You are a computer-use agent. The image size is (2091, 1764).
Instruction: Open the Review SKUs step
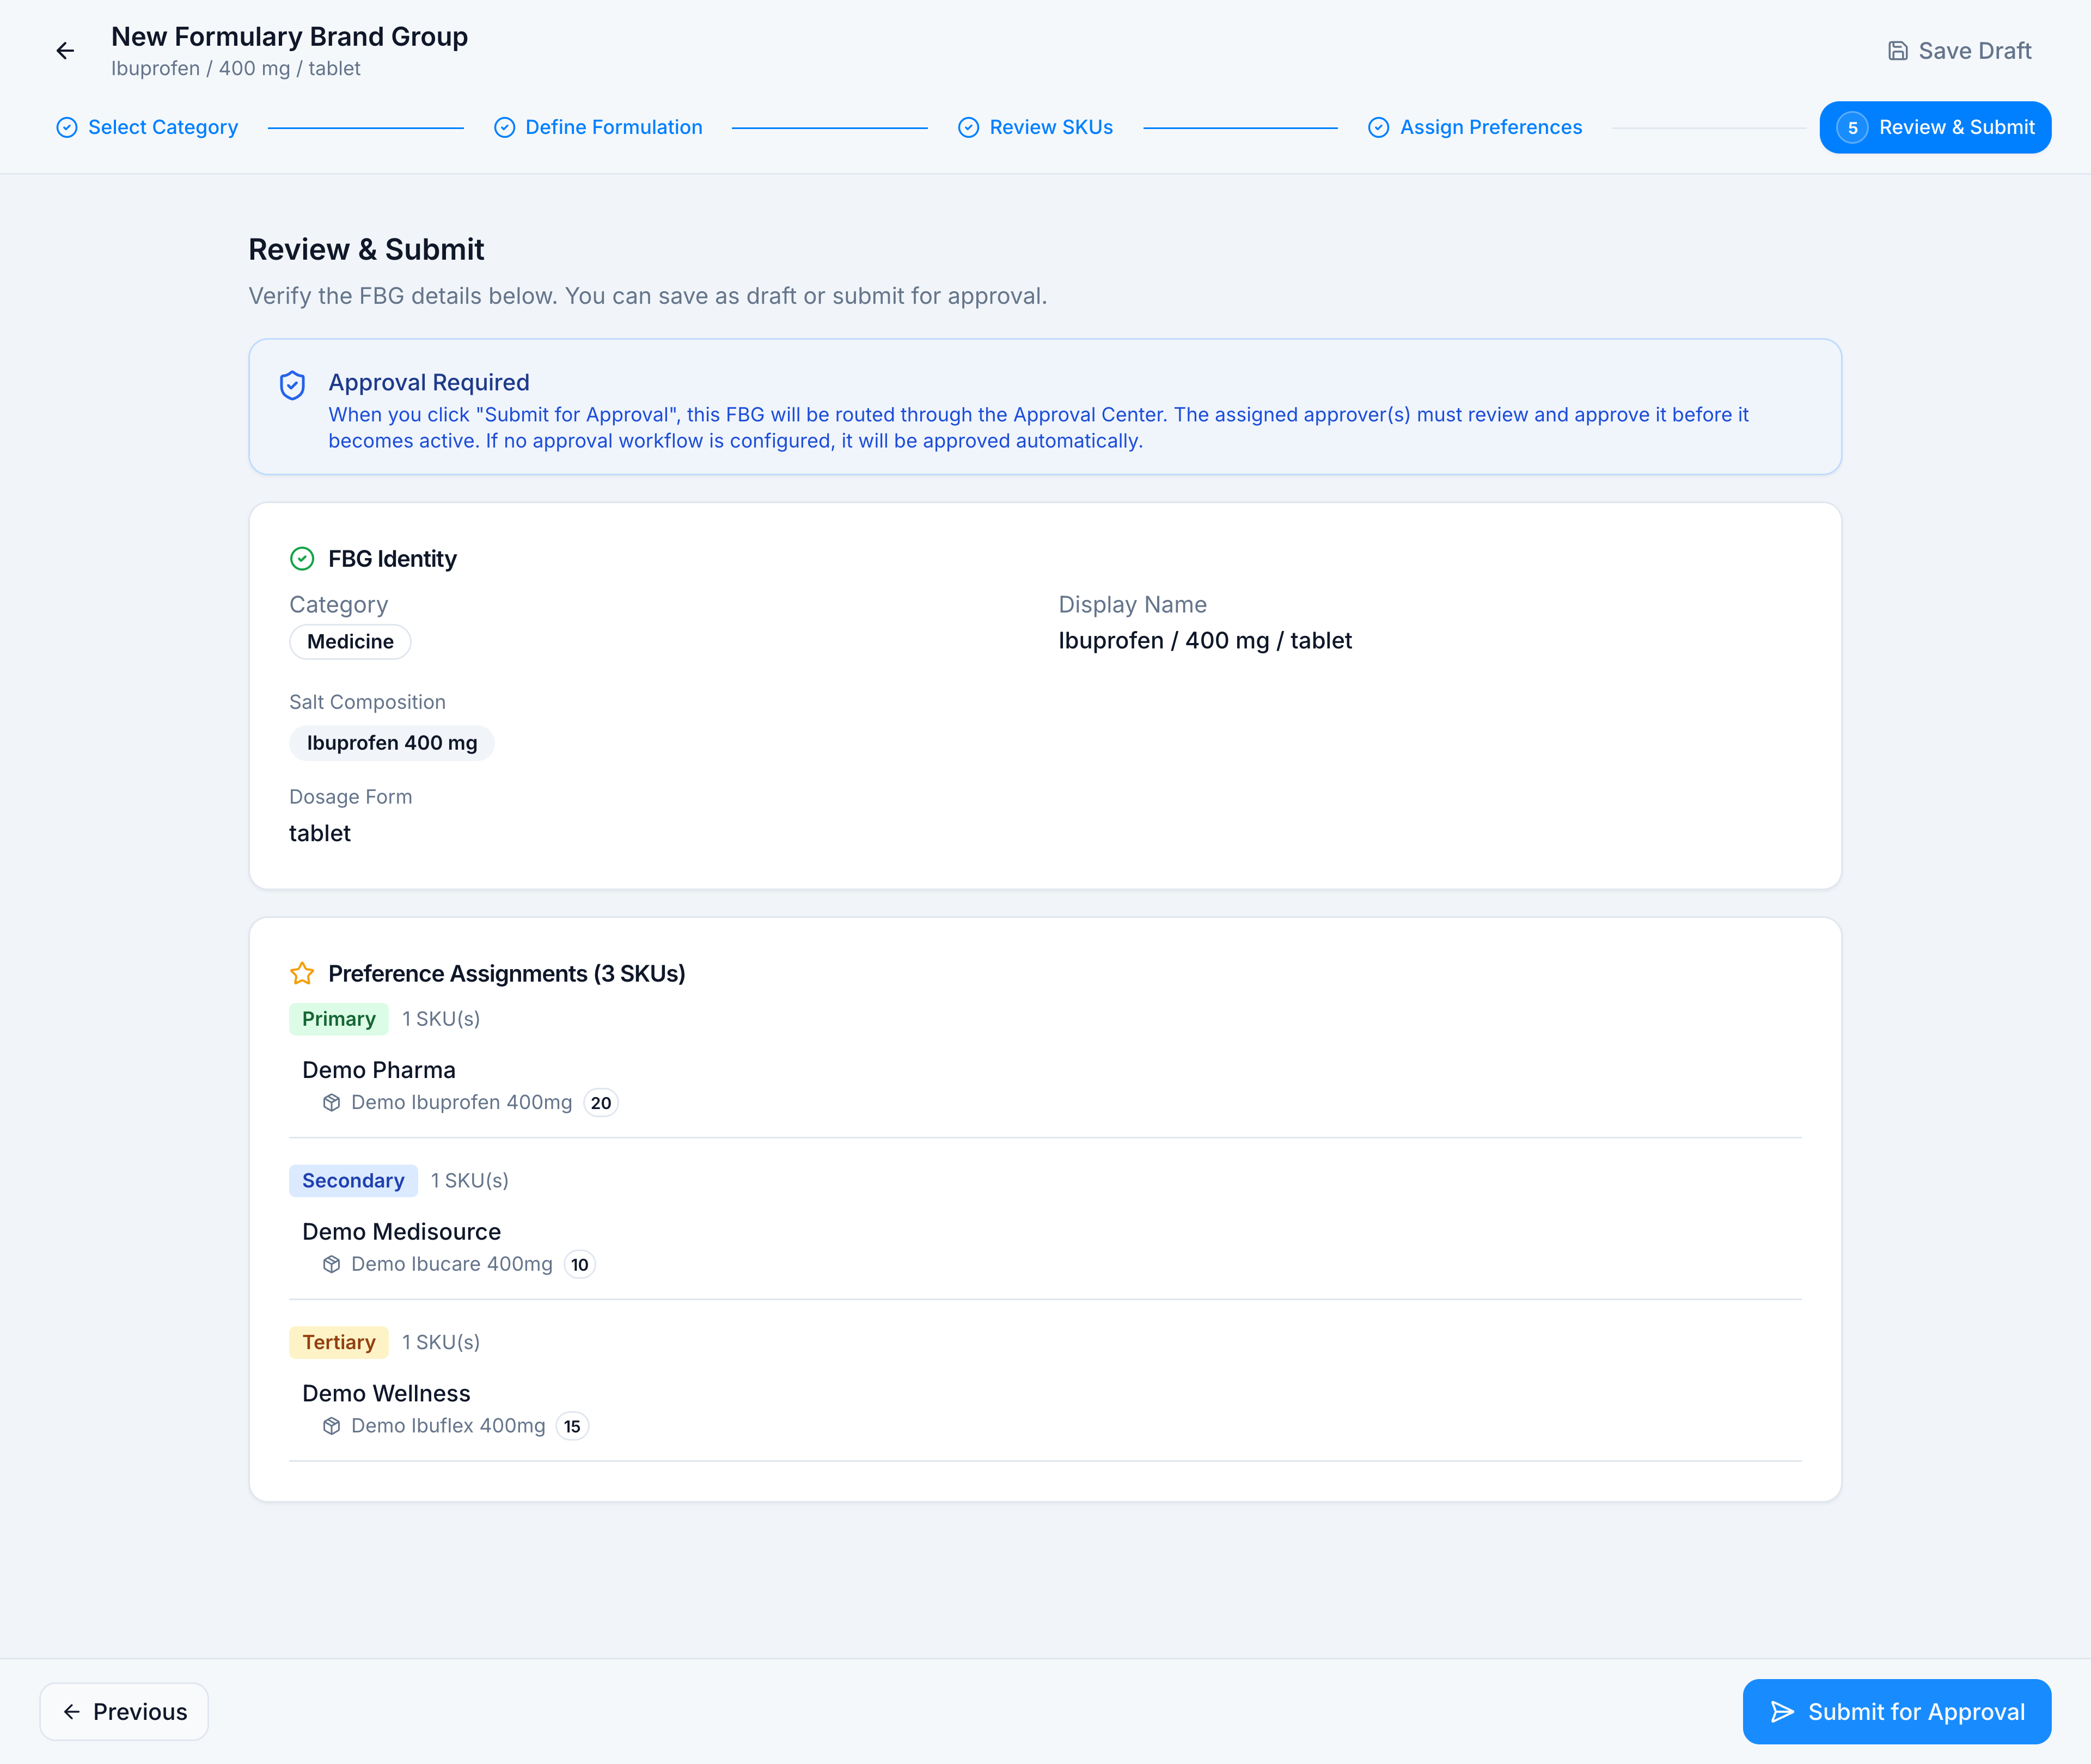[1035, 127]
